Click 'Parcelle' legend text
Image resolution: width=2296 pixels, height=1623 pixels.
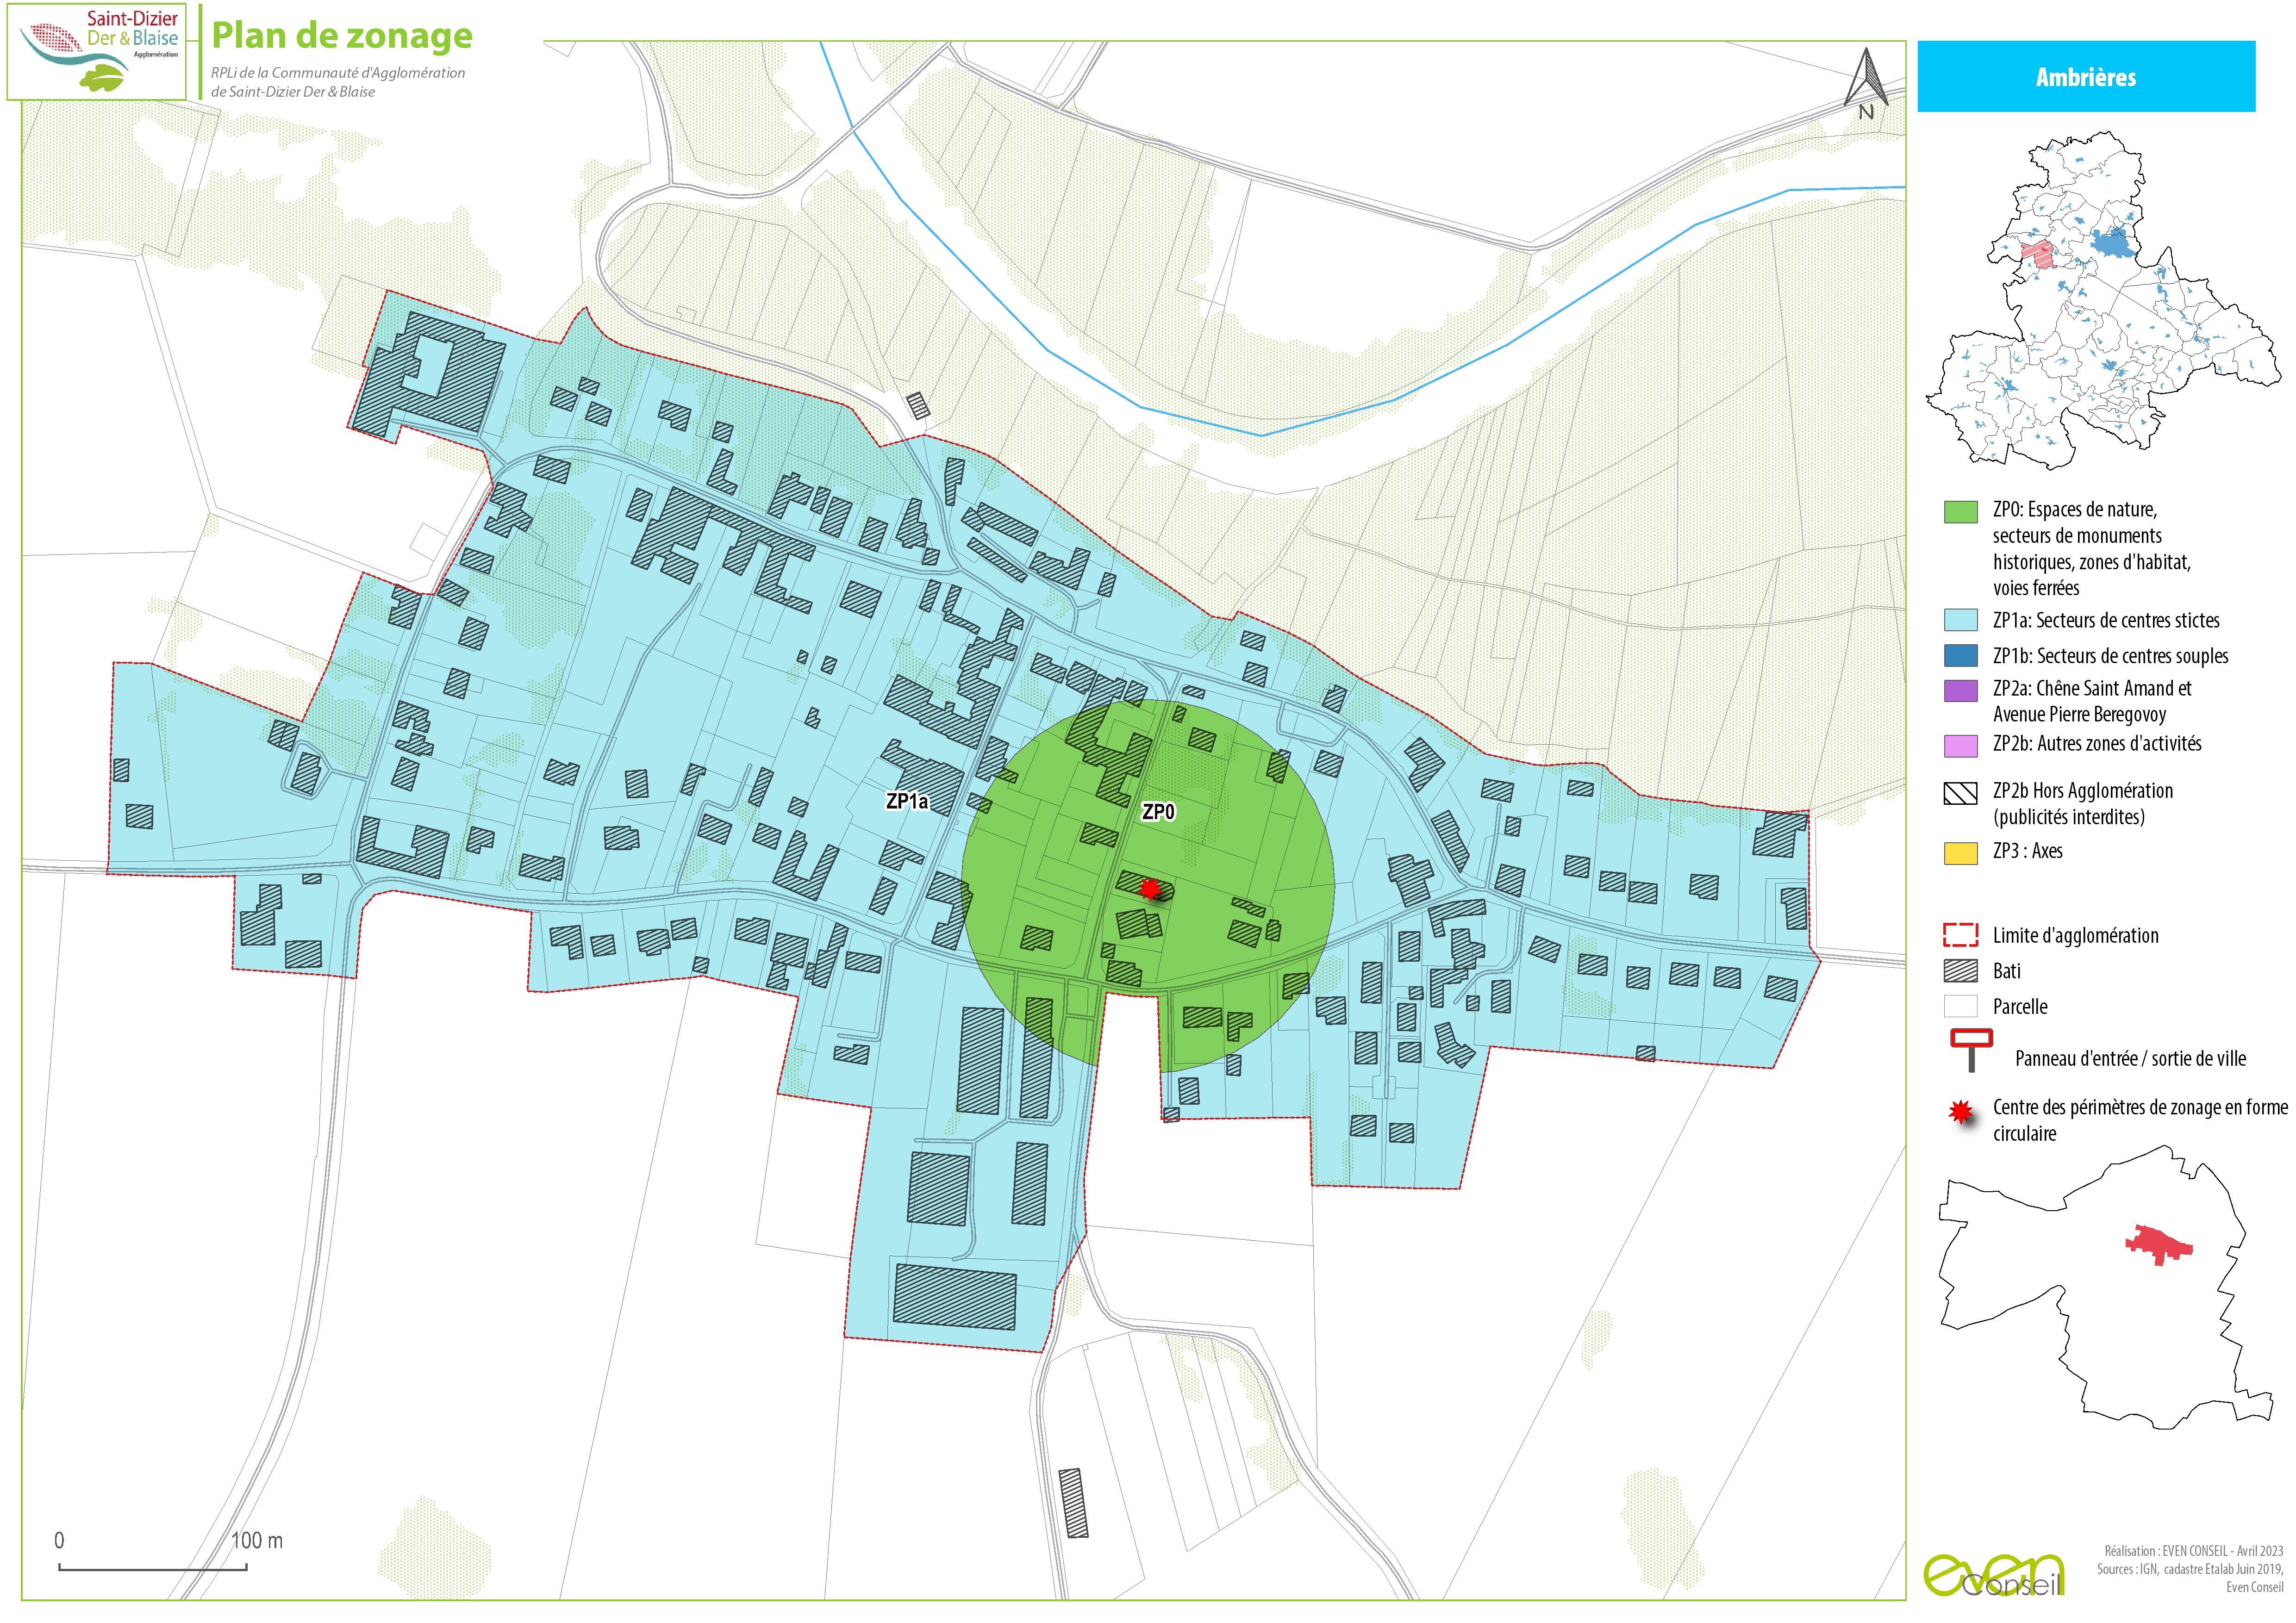click(2020, 1006)
